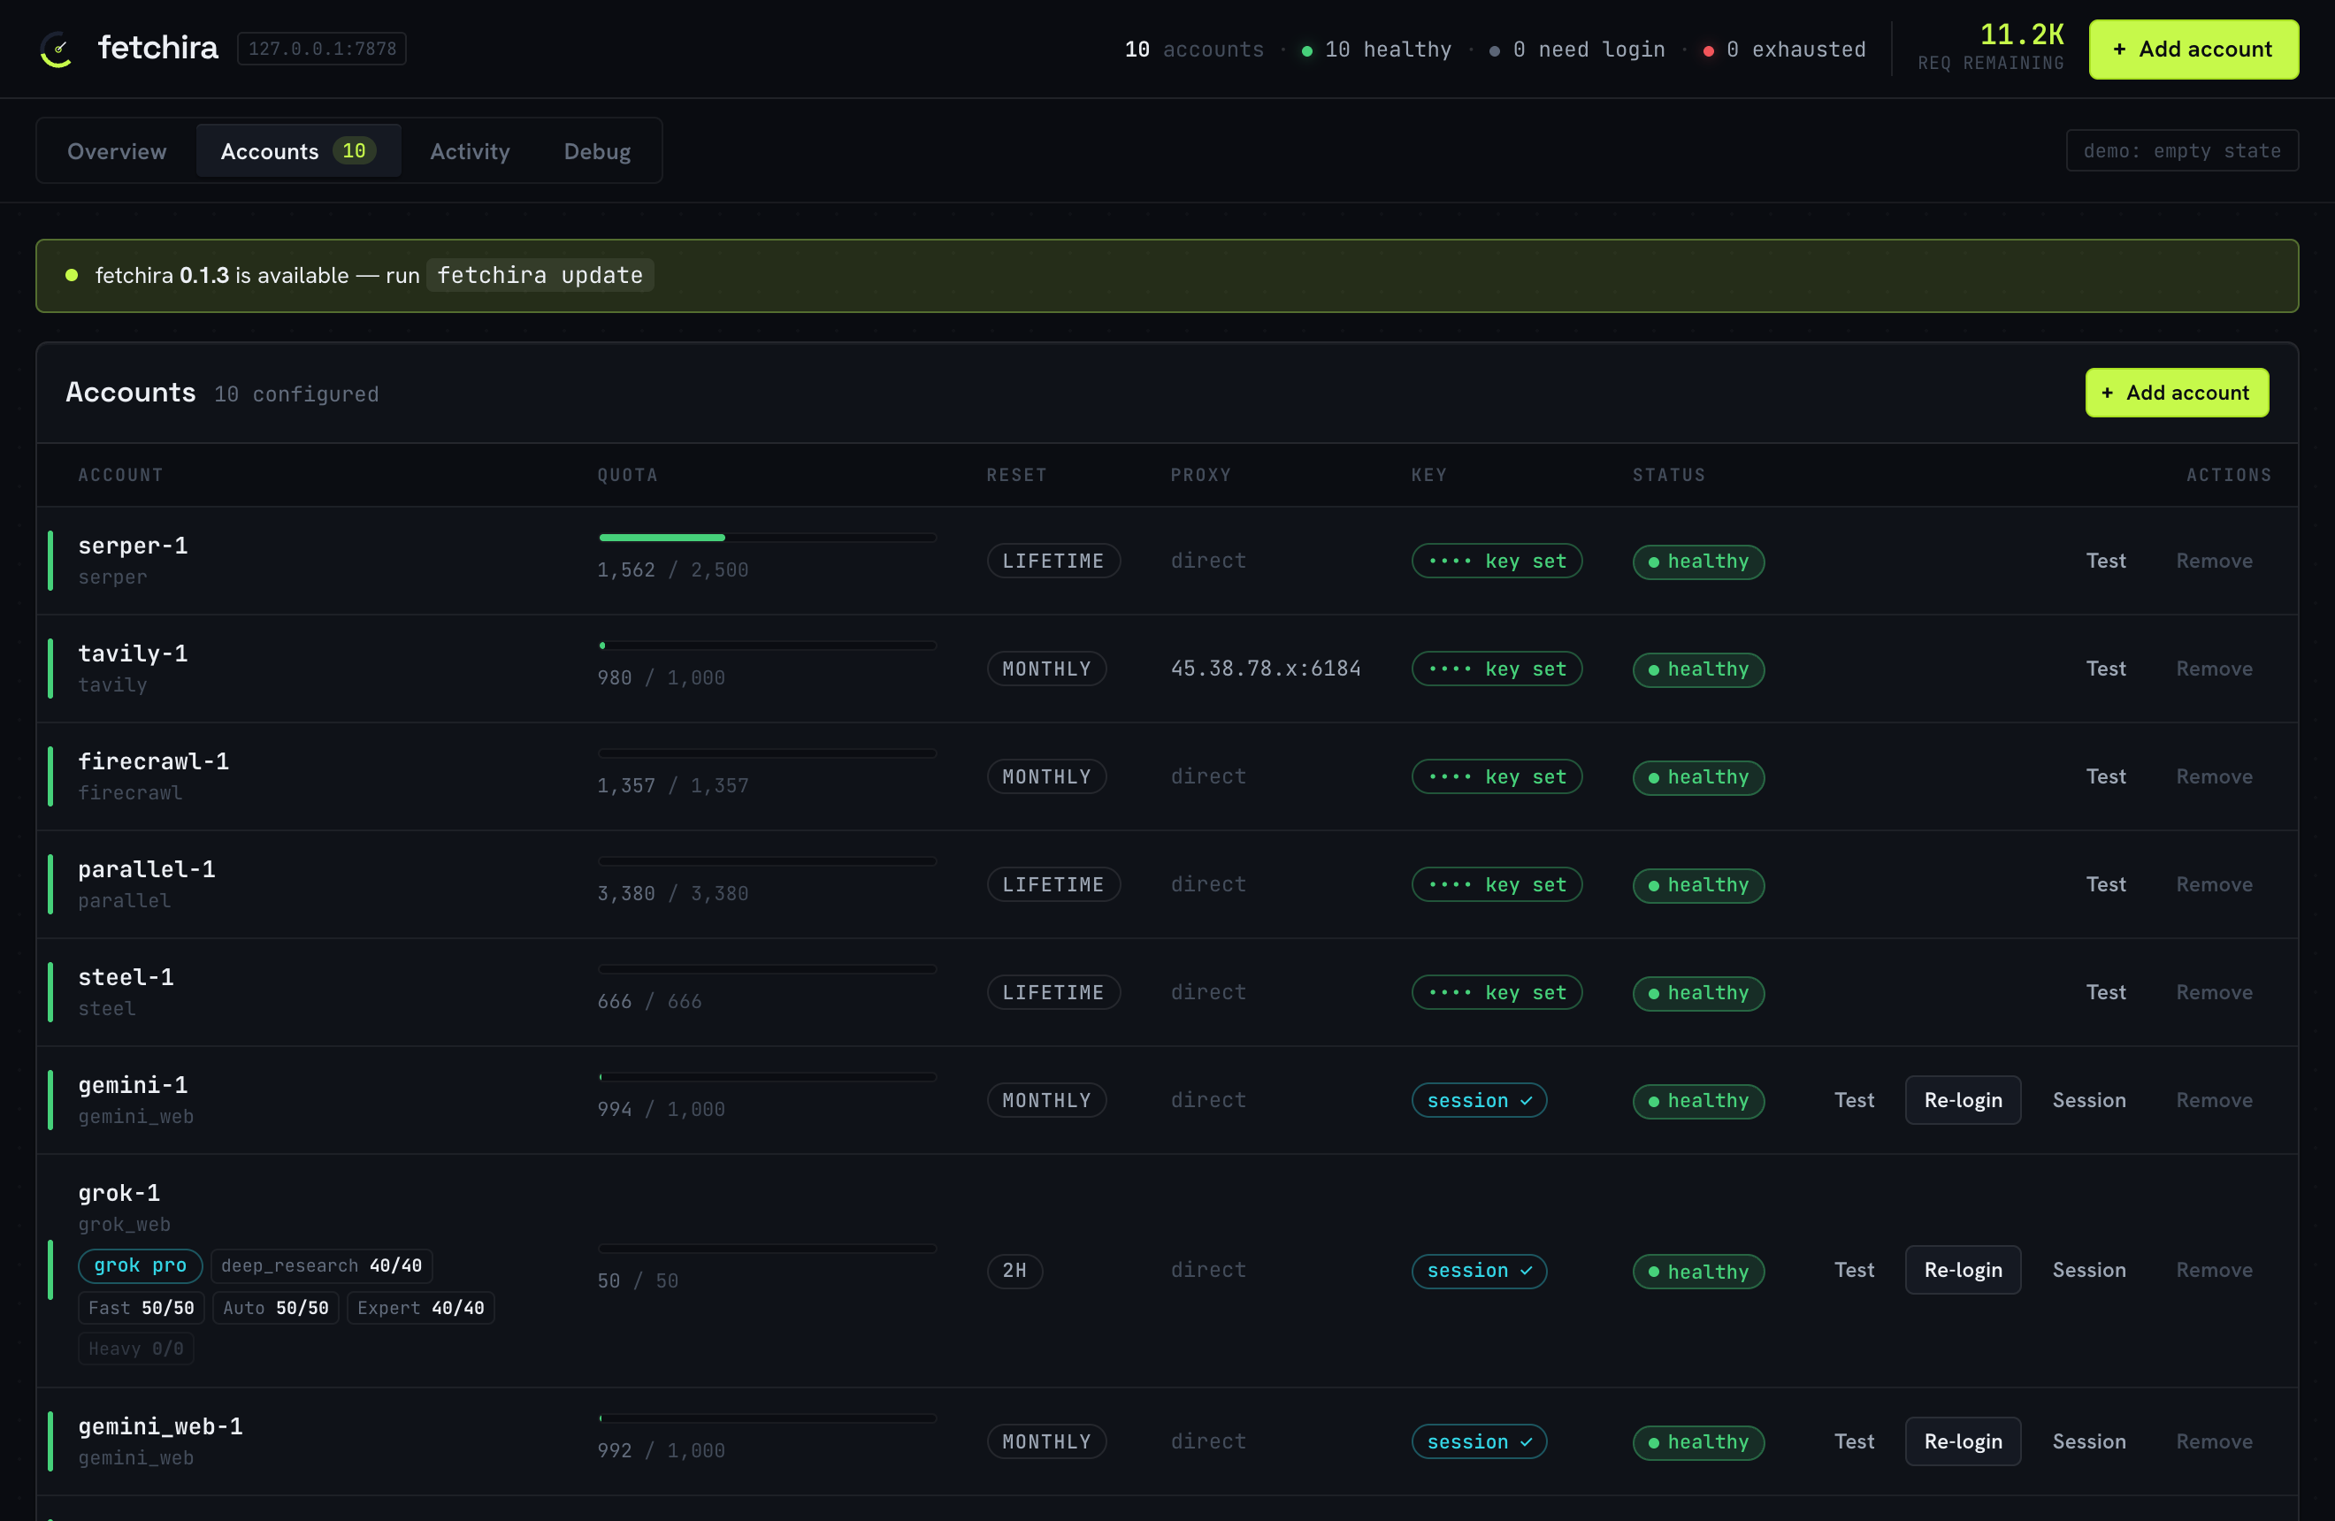Test the steel-1 account
This screenshot has height=1521, width=2335.
(x=2105, y=992)
